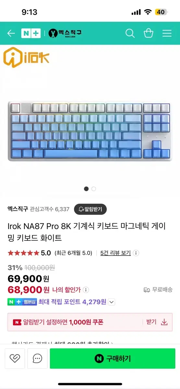Toggle the 알림받기 notification pill
Image resolution: width=180 pixels, height=389 pixels.
point(90,209)
